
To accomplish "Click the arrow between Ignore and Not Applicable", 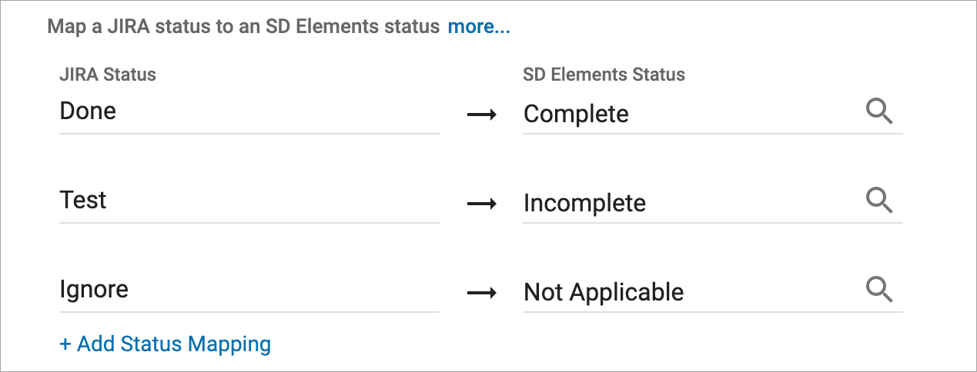I will click(x=482, y=293).
